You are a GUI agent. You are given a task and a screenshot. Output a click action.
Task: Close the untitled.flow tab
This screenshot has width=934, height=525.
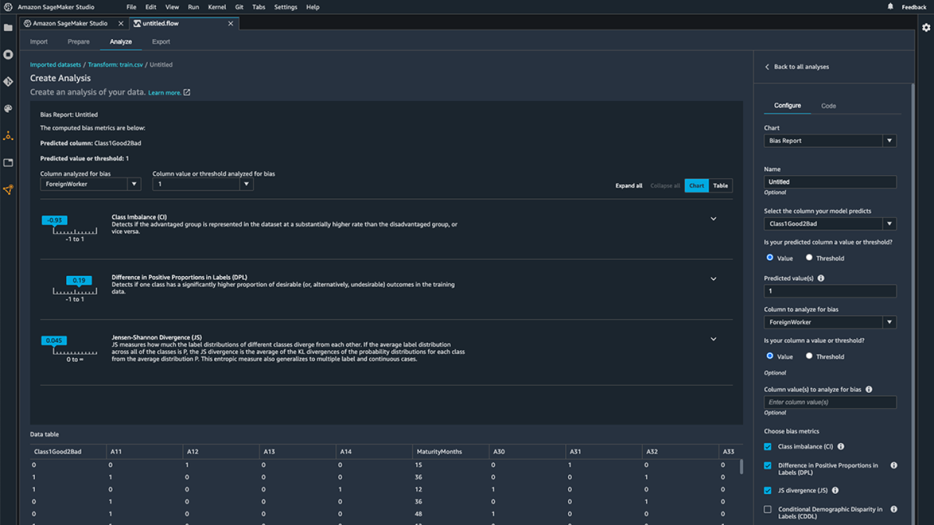pos(230,23)
